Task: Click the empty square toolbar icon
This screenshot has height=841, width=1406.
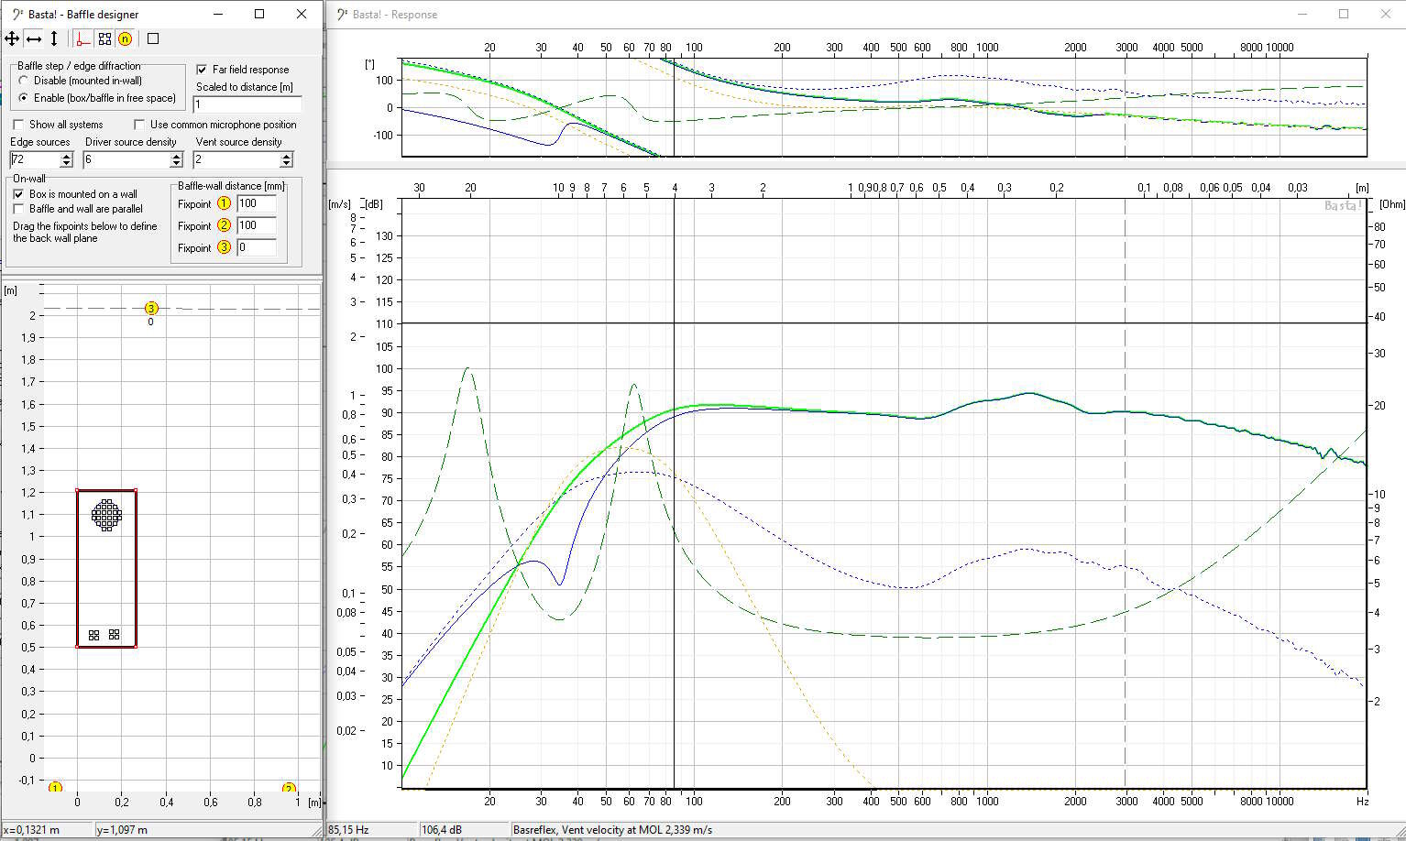Action: 153,38
